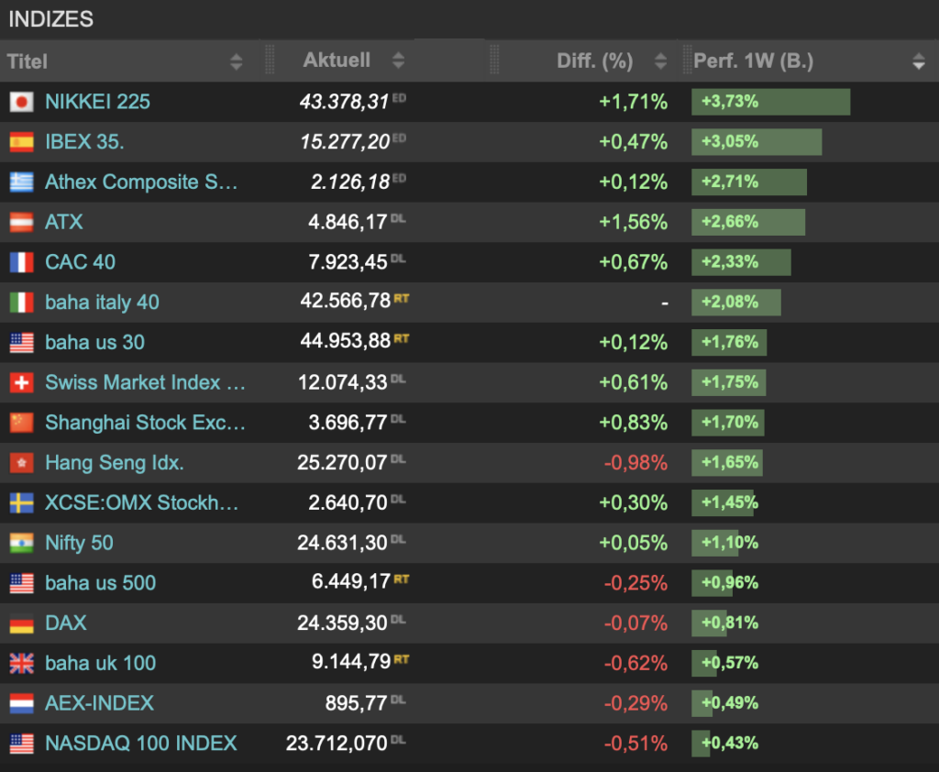Open the IBEX 35. index link
This screenshot has width=939, height=772.
click(84, 142)
